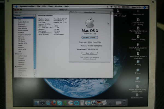164x109 pixels.
Task: Collapse the Hardware category triangle
Action: 15,18
